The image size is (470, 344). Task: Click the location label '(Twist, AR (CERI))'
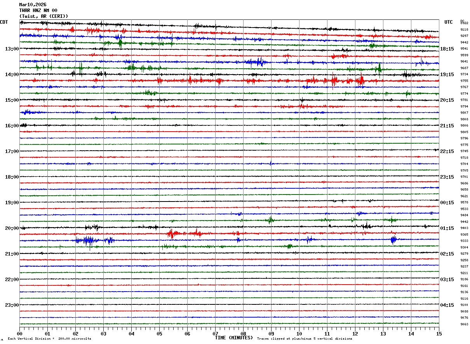[x=44, y=16]
